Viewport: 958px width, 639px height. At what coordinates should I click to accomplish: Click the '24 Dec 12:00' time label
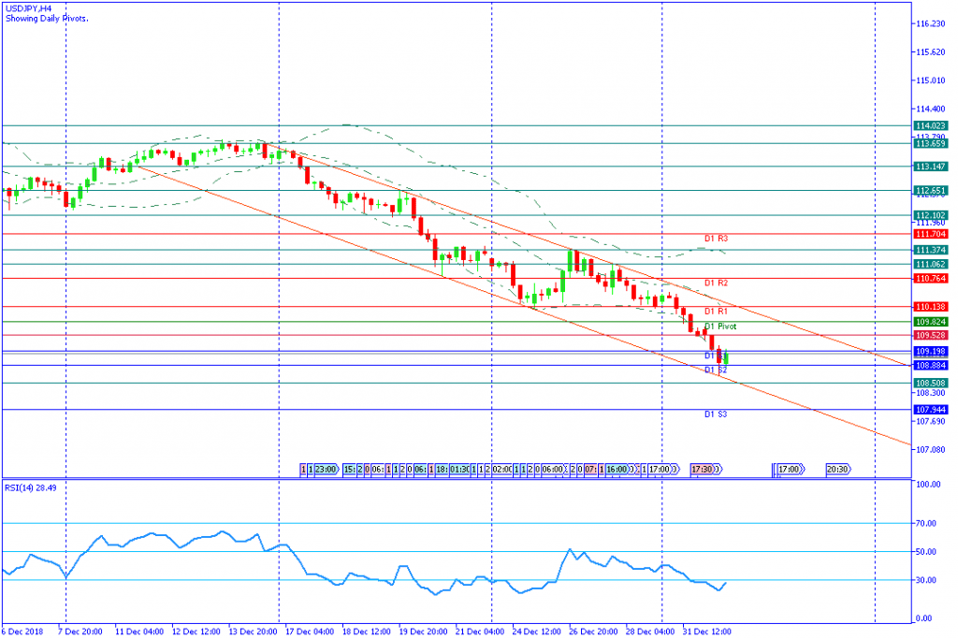click(537, 632)
